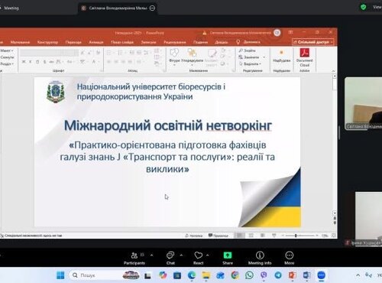The width and height of the screenshot is (382, 283).
Task: Click Знайти in the editing group
Action: (247, 50)
